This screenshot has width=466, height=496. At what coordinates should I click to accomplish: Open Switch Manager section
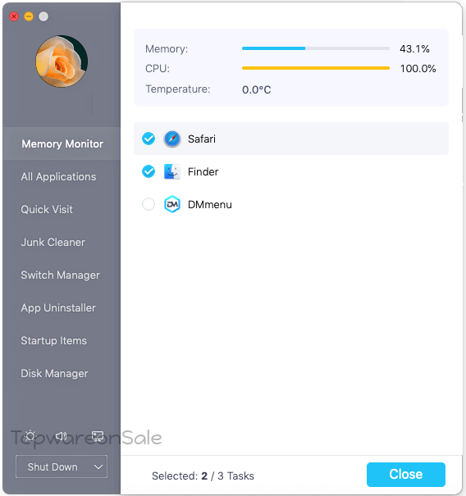[60, 275]
